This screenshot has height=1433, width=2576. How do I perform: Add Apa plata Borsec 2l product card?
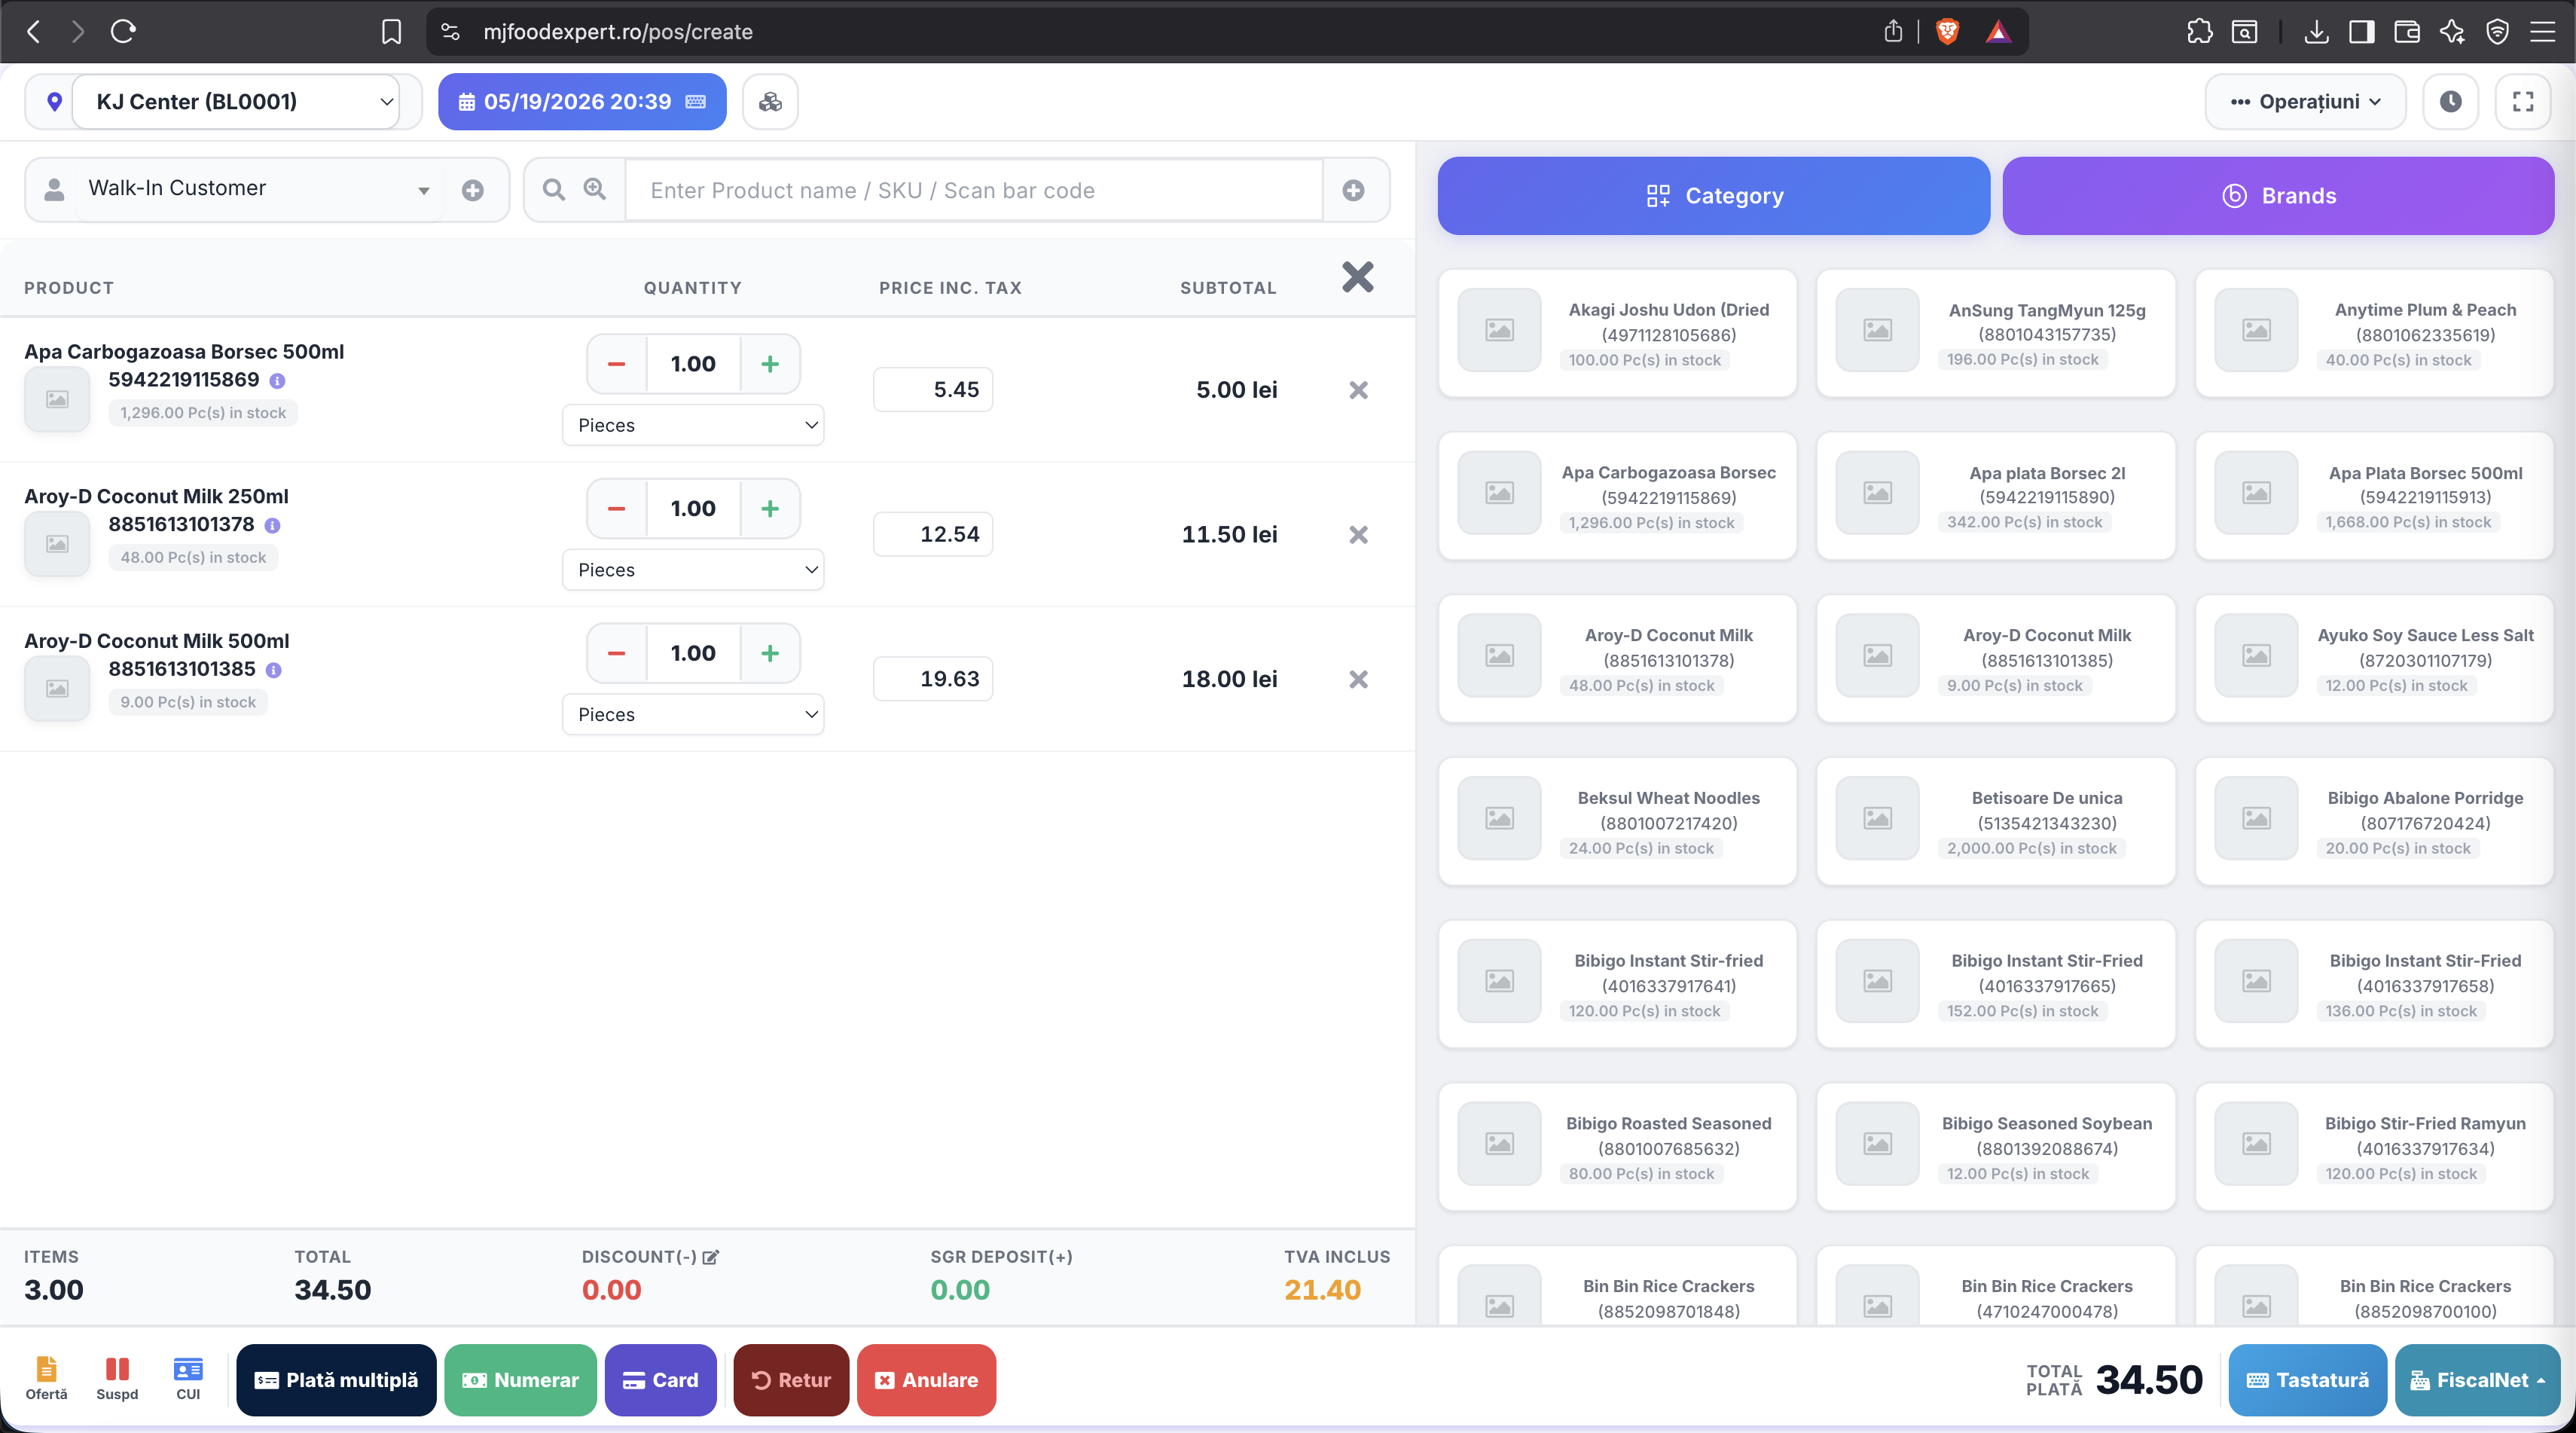pos(1995,496)
